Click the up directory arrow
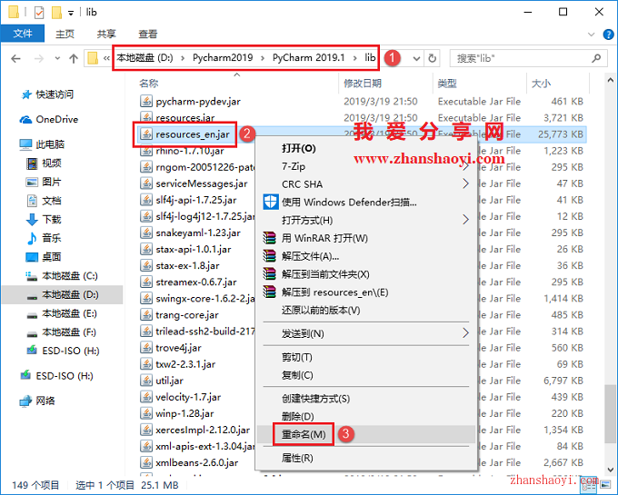This screenshot has width=618, height=495. pyautogui.click(x=74, y=59)
